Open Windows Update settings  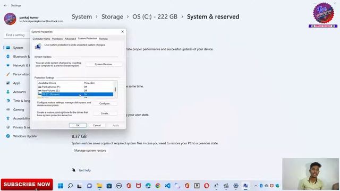[x=22, y=136]
